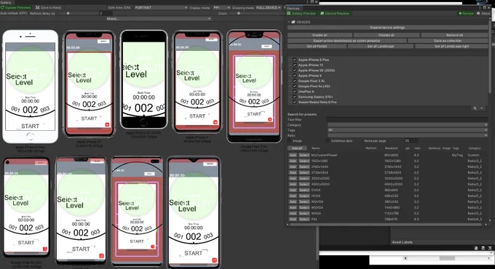The width and height of the screenshot is (495, 269).
Task: Open the Tags filter dropdown
Action: (407, 130)
